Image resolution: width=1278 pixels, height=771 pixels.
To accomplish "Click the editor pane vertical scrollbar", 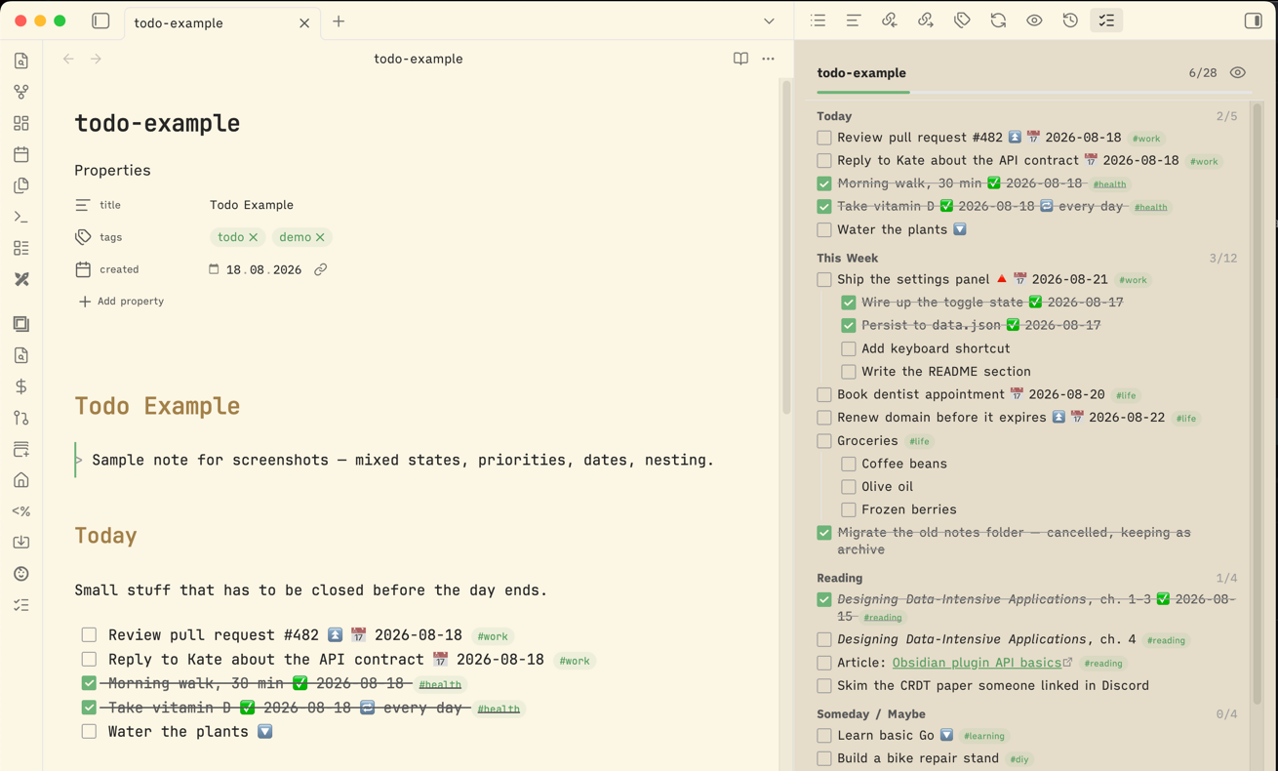I will click(785, 249).
